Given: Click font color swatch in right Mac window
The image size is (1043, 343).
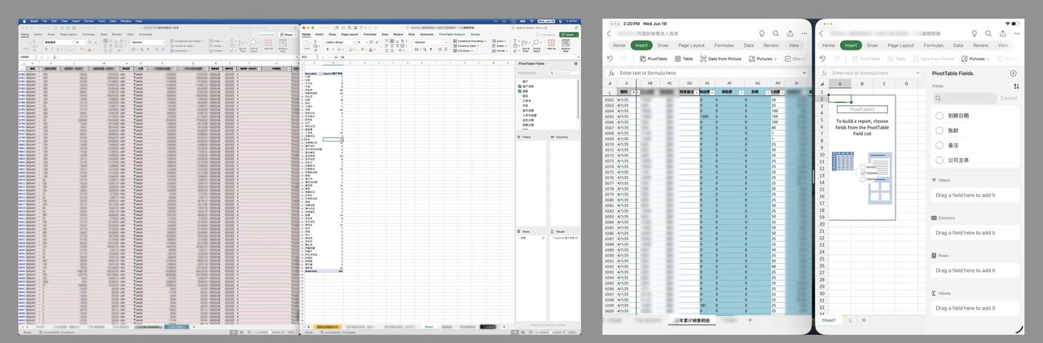Looking at the screenshot, I should [371, 50].
